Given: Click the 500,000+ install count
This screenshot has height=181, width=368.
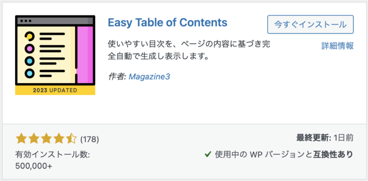Looking at the screenshot, I should point(34,166).
